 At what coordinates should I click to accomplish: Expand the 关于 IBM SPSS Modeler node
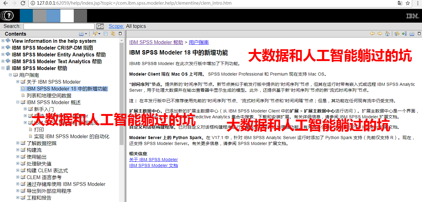pyautogui.click(x=18, y=82)
